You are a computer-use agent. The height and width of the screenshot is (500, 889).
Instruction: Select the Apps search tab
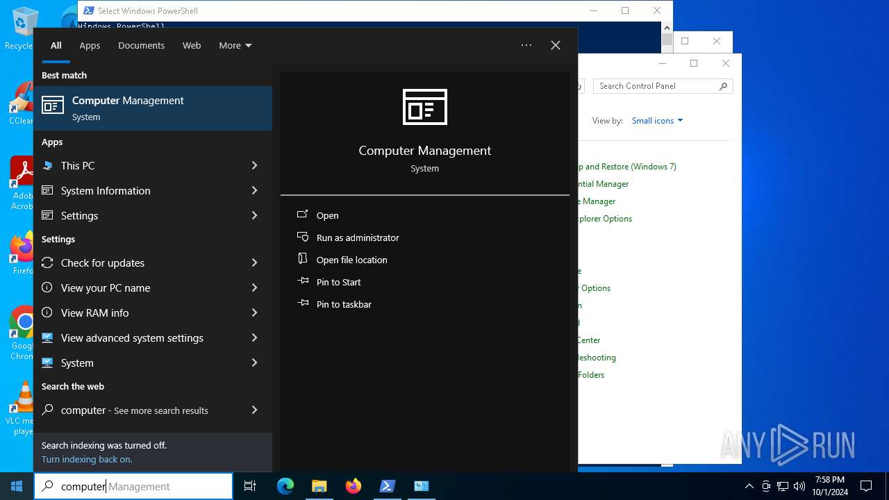click(x=90, y=45)
